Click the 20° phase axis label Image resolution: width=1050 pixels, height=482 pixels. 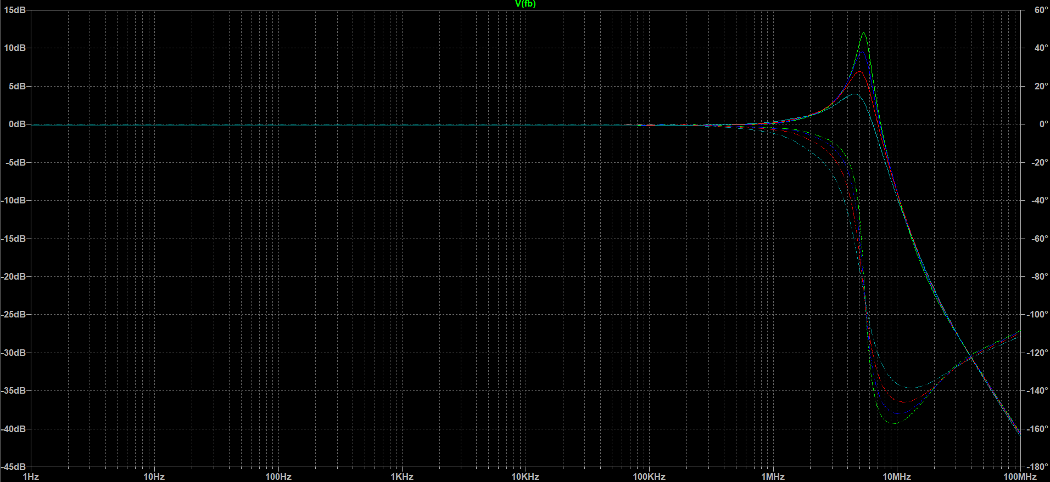pyautogui.click(x=1041, y=86)
